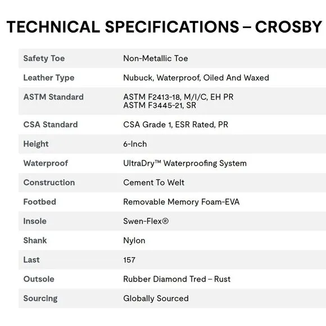Select the 6-Inch height value
This screenshot has height=326, width=326.
click(x=135, y=144)
